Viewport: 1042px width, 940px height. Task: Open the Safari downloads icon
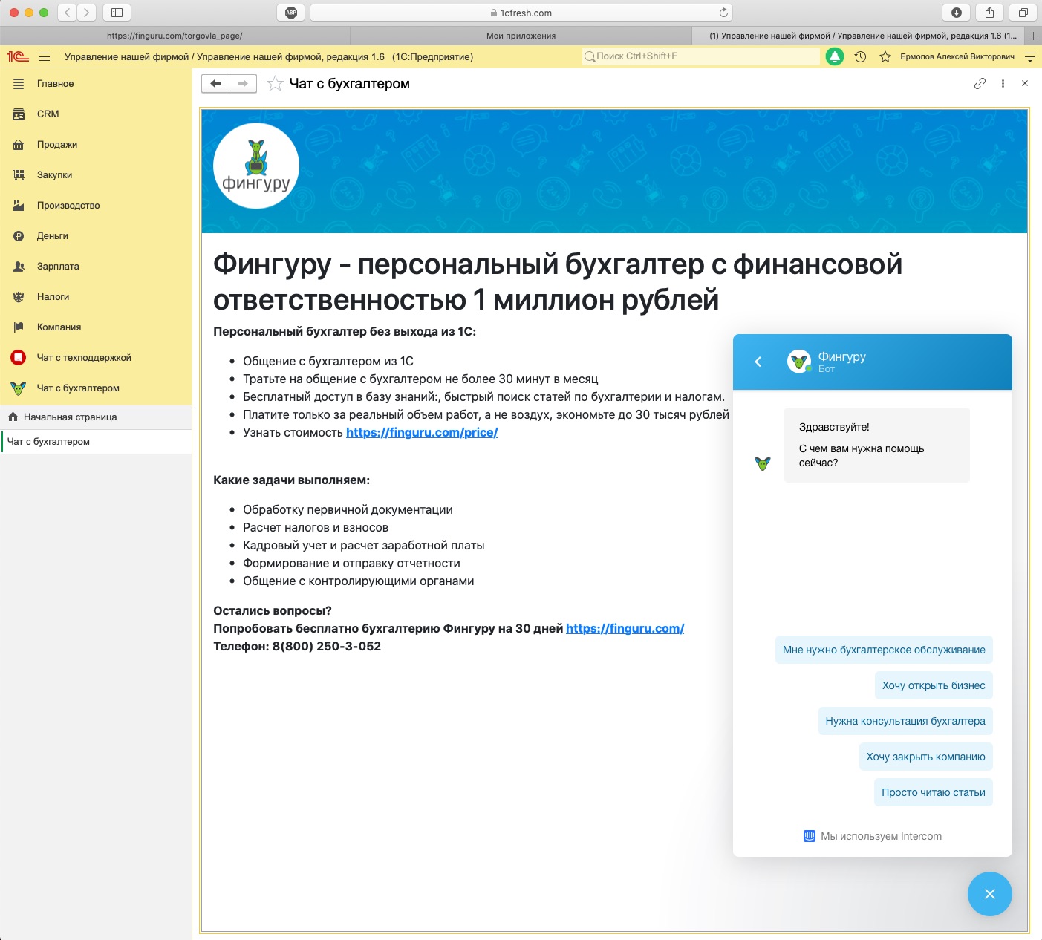956,13
